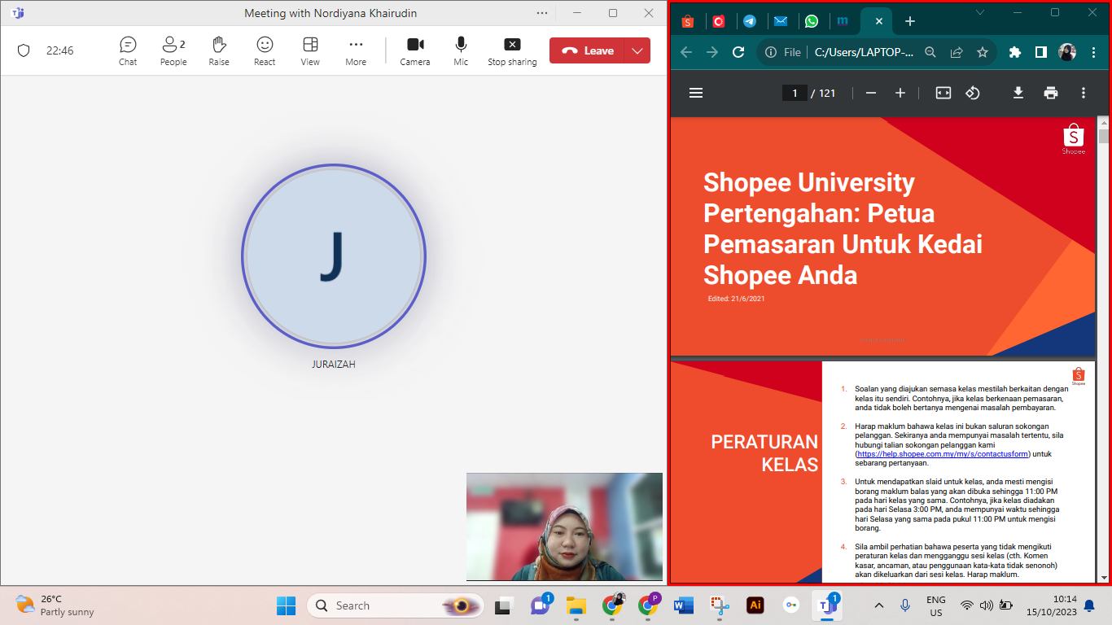The width and height of the screenshot is (1112, 625).
Task: Raise your hand in the meeting
Action: 219,50
